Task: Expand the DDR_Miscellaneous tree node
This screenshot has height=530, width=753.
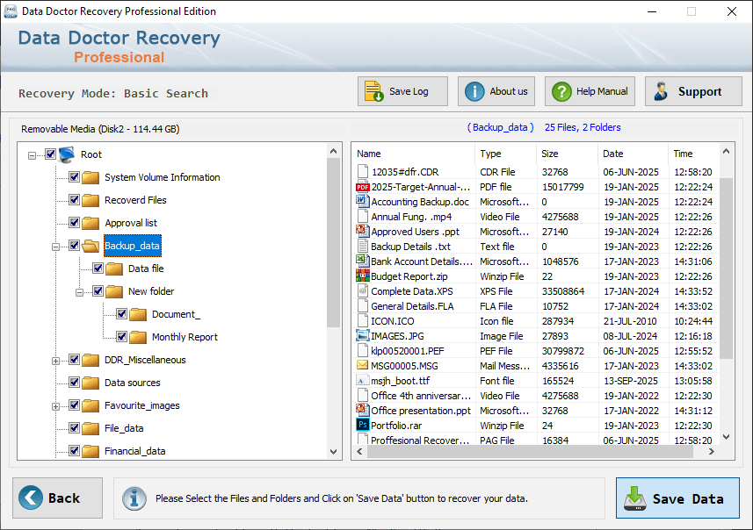Action: (x=55, y=361)
